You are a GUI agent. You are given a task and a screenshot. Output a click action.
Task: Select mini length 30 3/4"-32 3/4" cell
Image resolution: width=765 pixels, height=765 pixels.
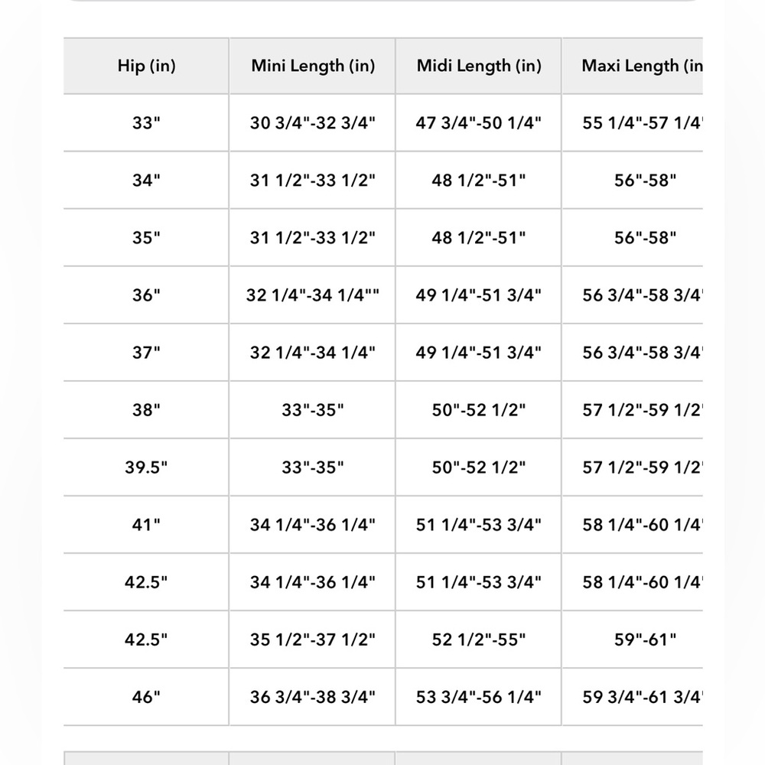click(x=313, y=123)
